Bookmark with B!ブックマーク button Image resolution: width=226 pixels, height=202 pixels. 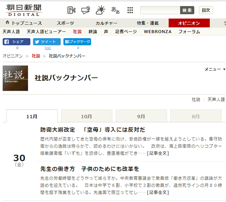click(77, 42)
